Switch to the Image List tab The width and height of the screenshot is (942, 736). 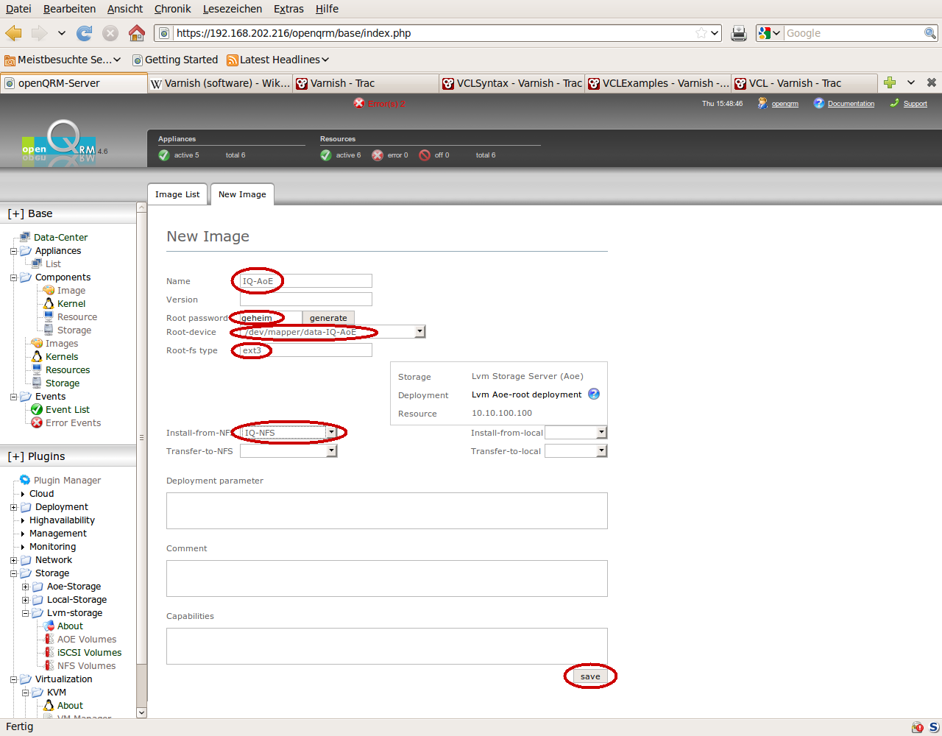(x=177, y=194)
